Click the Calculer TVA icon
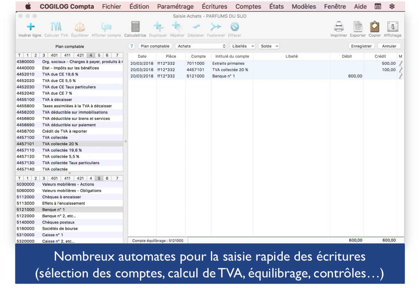The width and height of the screenshot is (419, 288). (56, 27)
